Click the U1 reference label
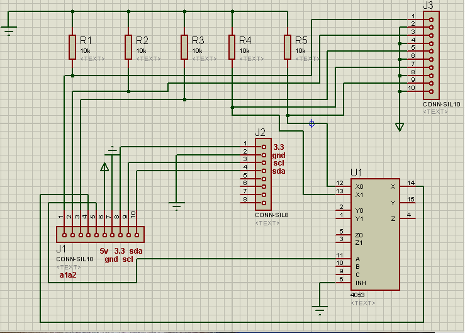 pyautogui.click(x=356, y=172)
